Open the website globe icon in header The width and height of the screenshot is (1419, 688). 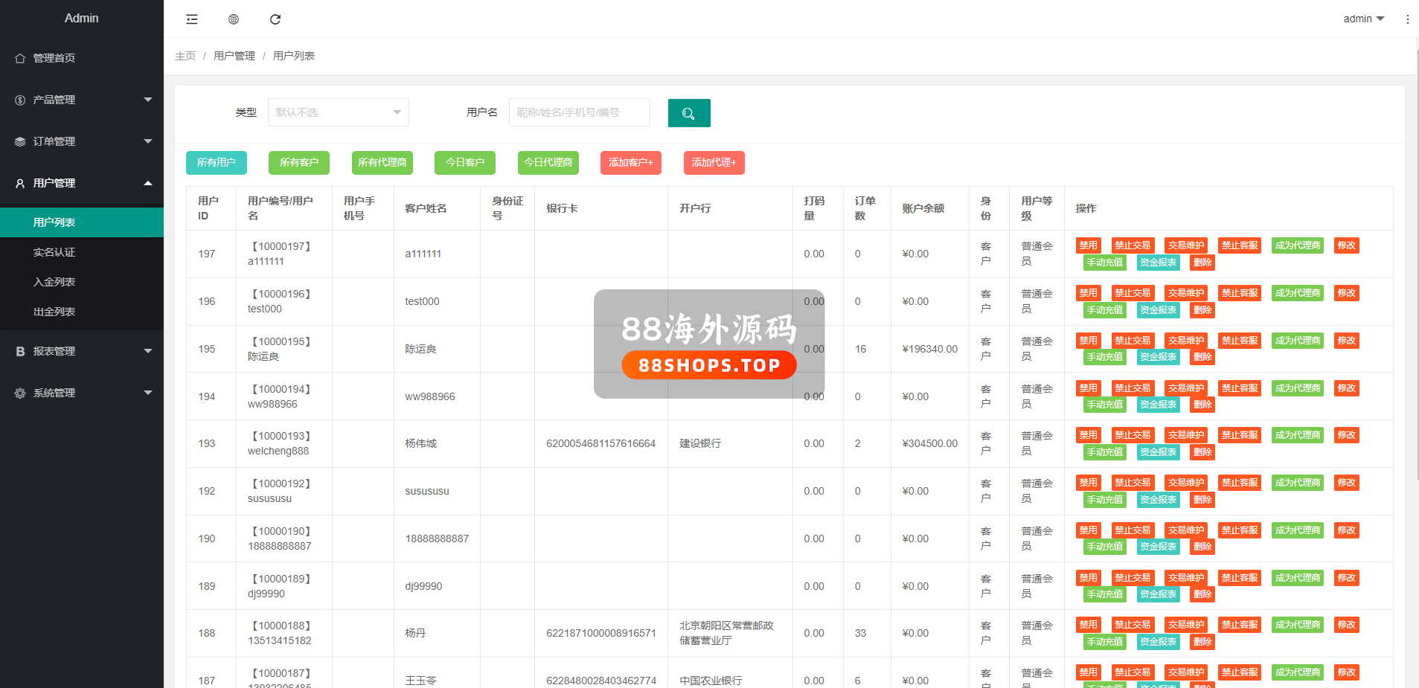point(234,19)
